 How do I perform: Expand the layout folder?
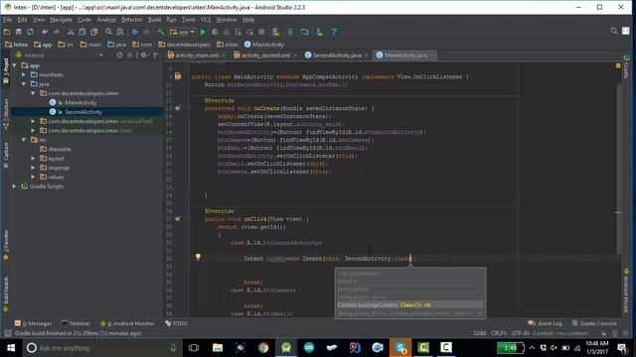pyautogui.click(x=33, y=159)
